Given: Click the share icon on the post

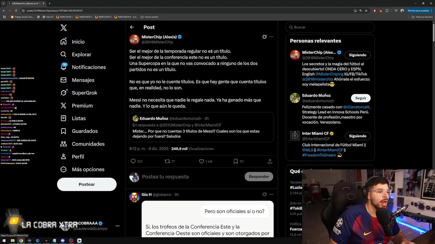Looking at the screenshot, I should [270, 161].
